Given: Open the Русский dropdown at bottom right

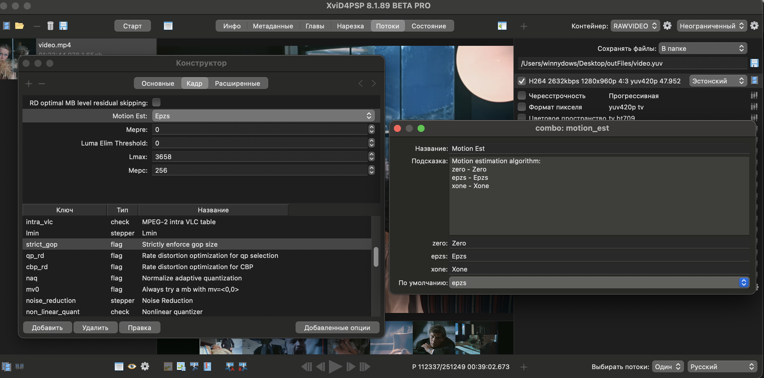Looking at the screenshot, I should click(x=722, y=366).
